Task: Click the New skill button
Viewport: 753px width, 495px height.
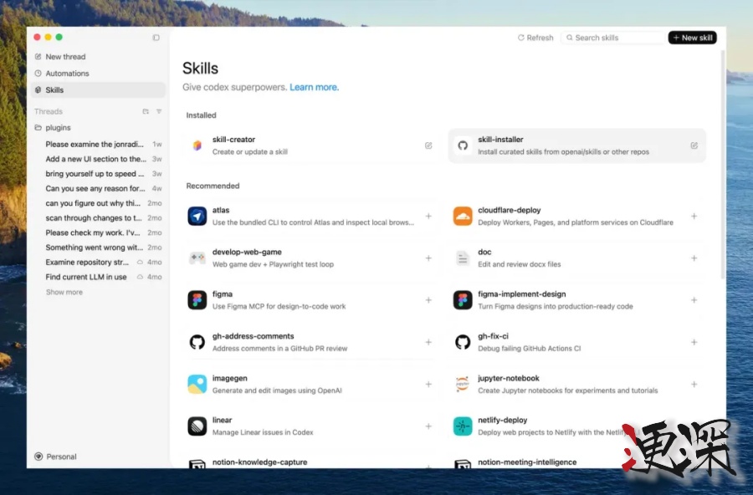Action: (692, 38)
